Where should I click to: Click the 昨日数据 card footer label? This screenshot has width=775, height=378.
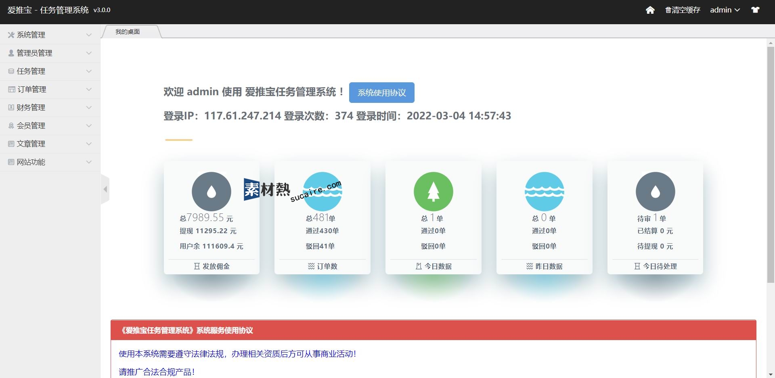pos(549,266)
